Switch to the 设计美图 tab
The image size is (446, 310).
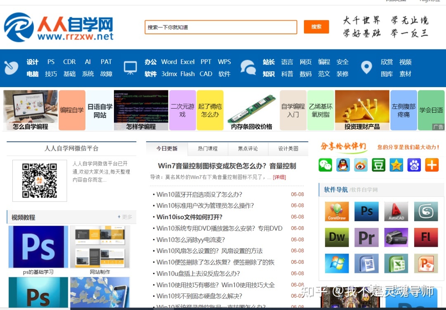[288, 149]
